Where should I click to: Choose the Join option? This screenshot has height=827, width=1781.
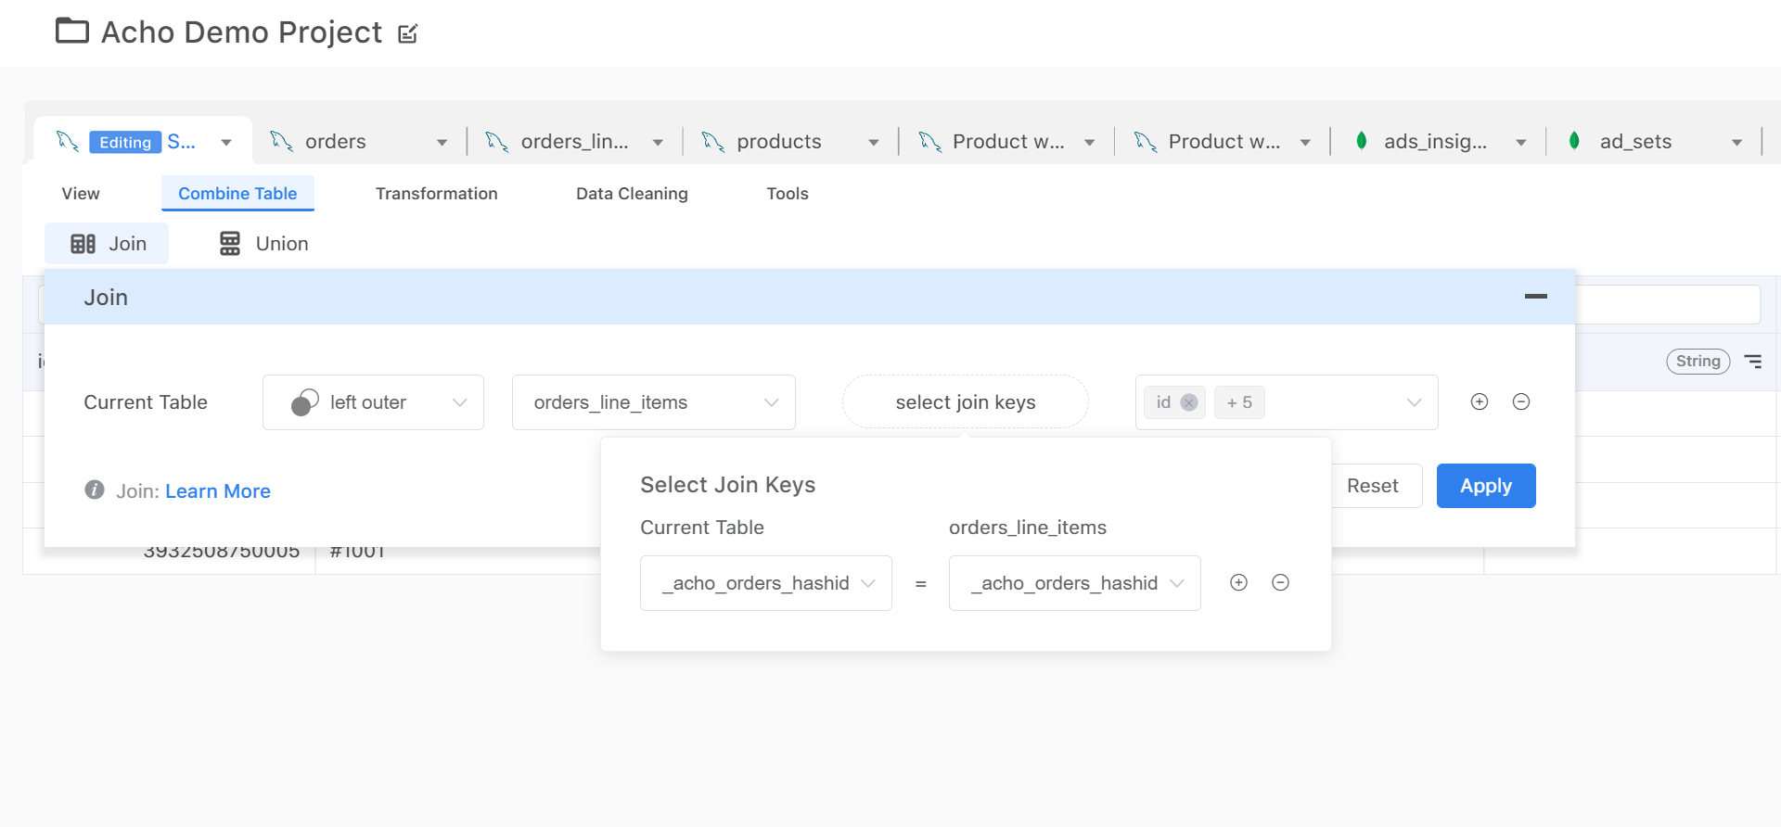point(108,244)
